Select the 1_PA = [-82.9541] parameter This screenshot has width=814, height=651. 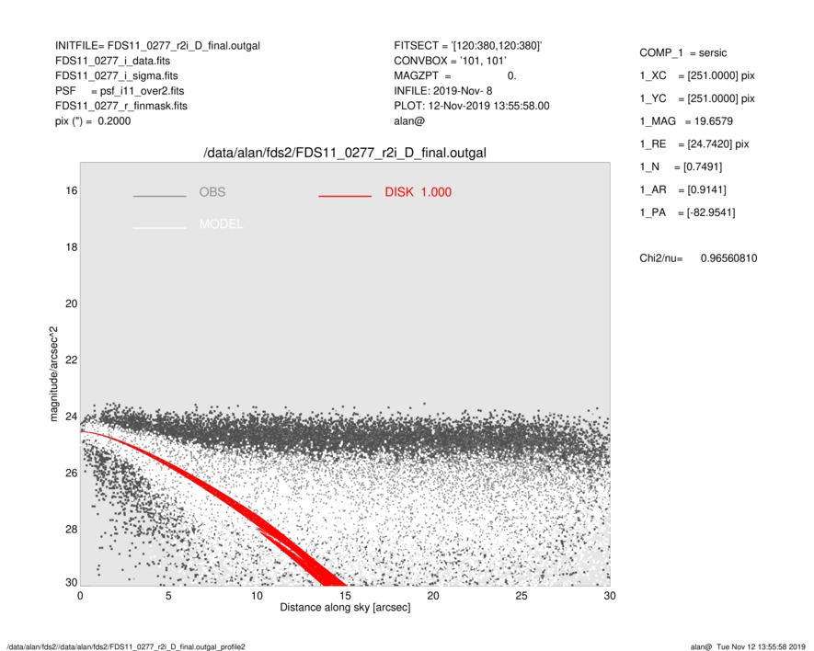(x=687, y=213)
